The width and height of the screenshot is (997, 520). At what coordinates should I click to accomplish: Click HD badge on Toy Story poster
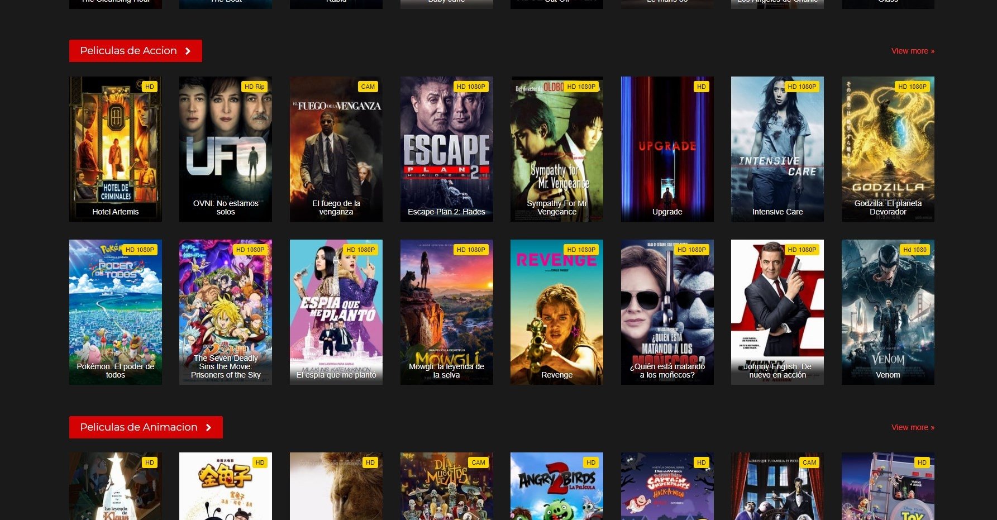click(922, 462)
